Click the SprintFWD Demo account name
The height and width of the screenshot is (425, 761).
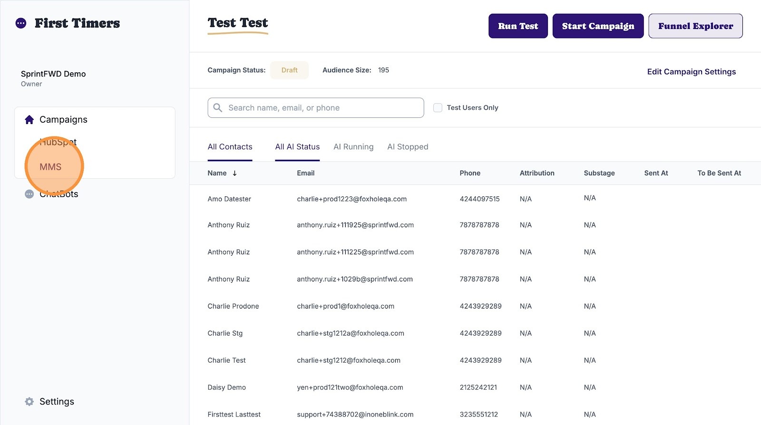click(x=53, y=74)
